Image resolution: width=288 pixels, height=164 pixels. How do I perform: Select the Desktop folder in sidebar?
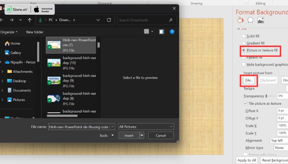click(17, 81)
